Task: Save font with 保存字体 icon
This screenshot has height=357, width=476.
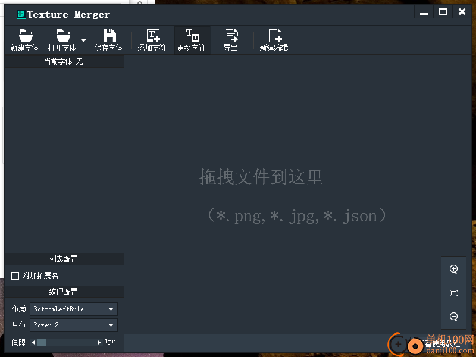Action: 108,40
